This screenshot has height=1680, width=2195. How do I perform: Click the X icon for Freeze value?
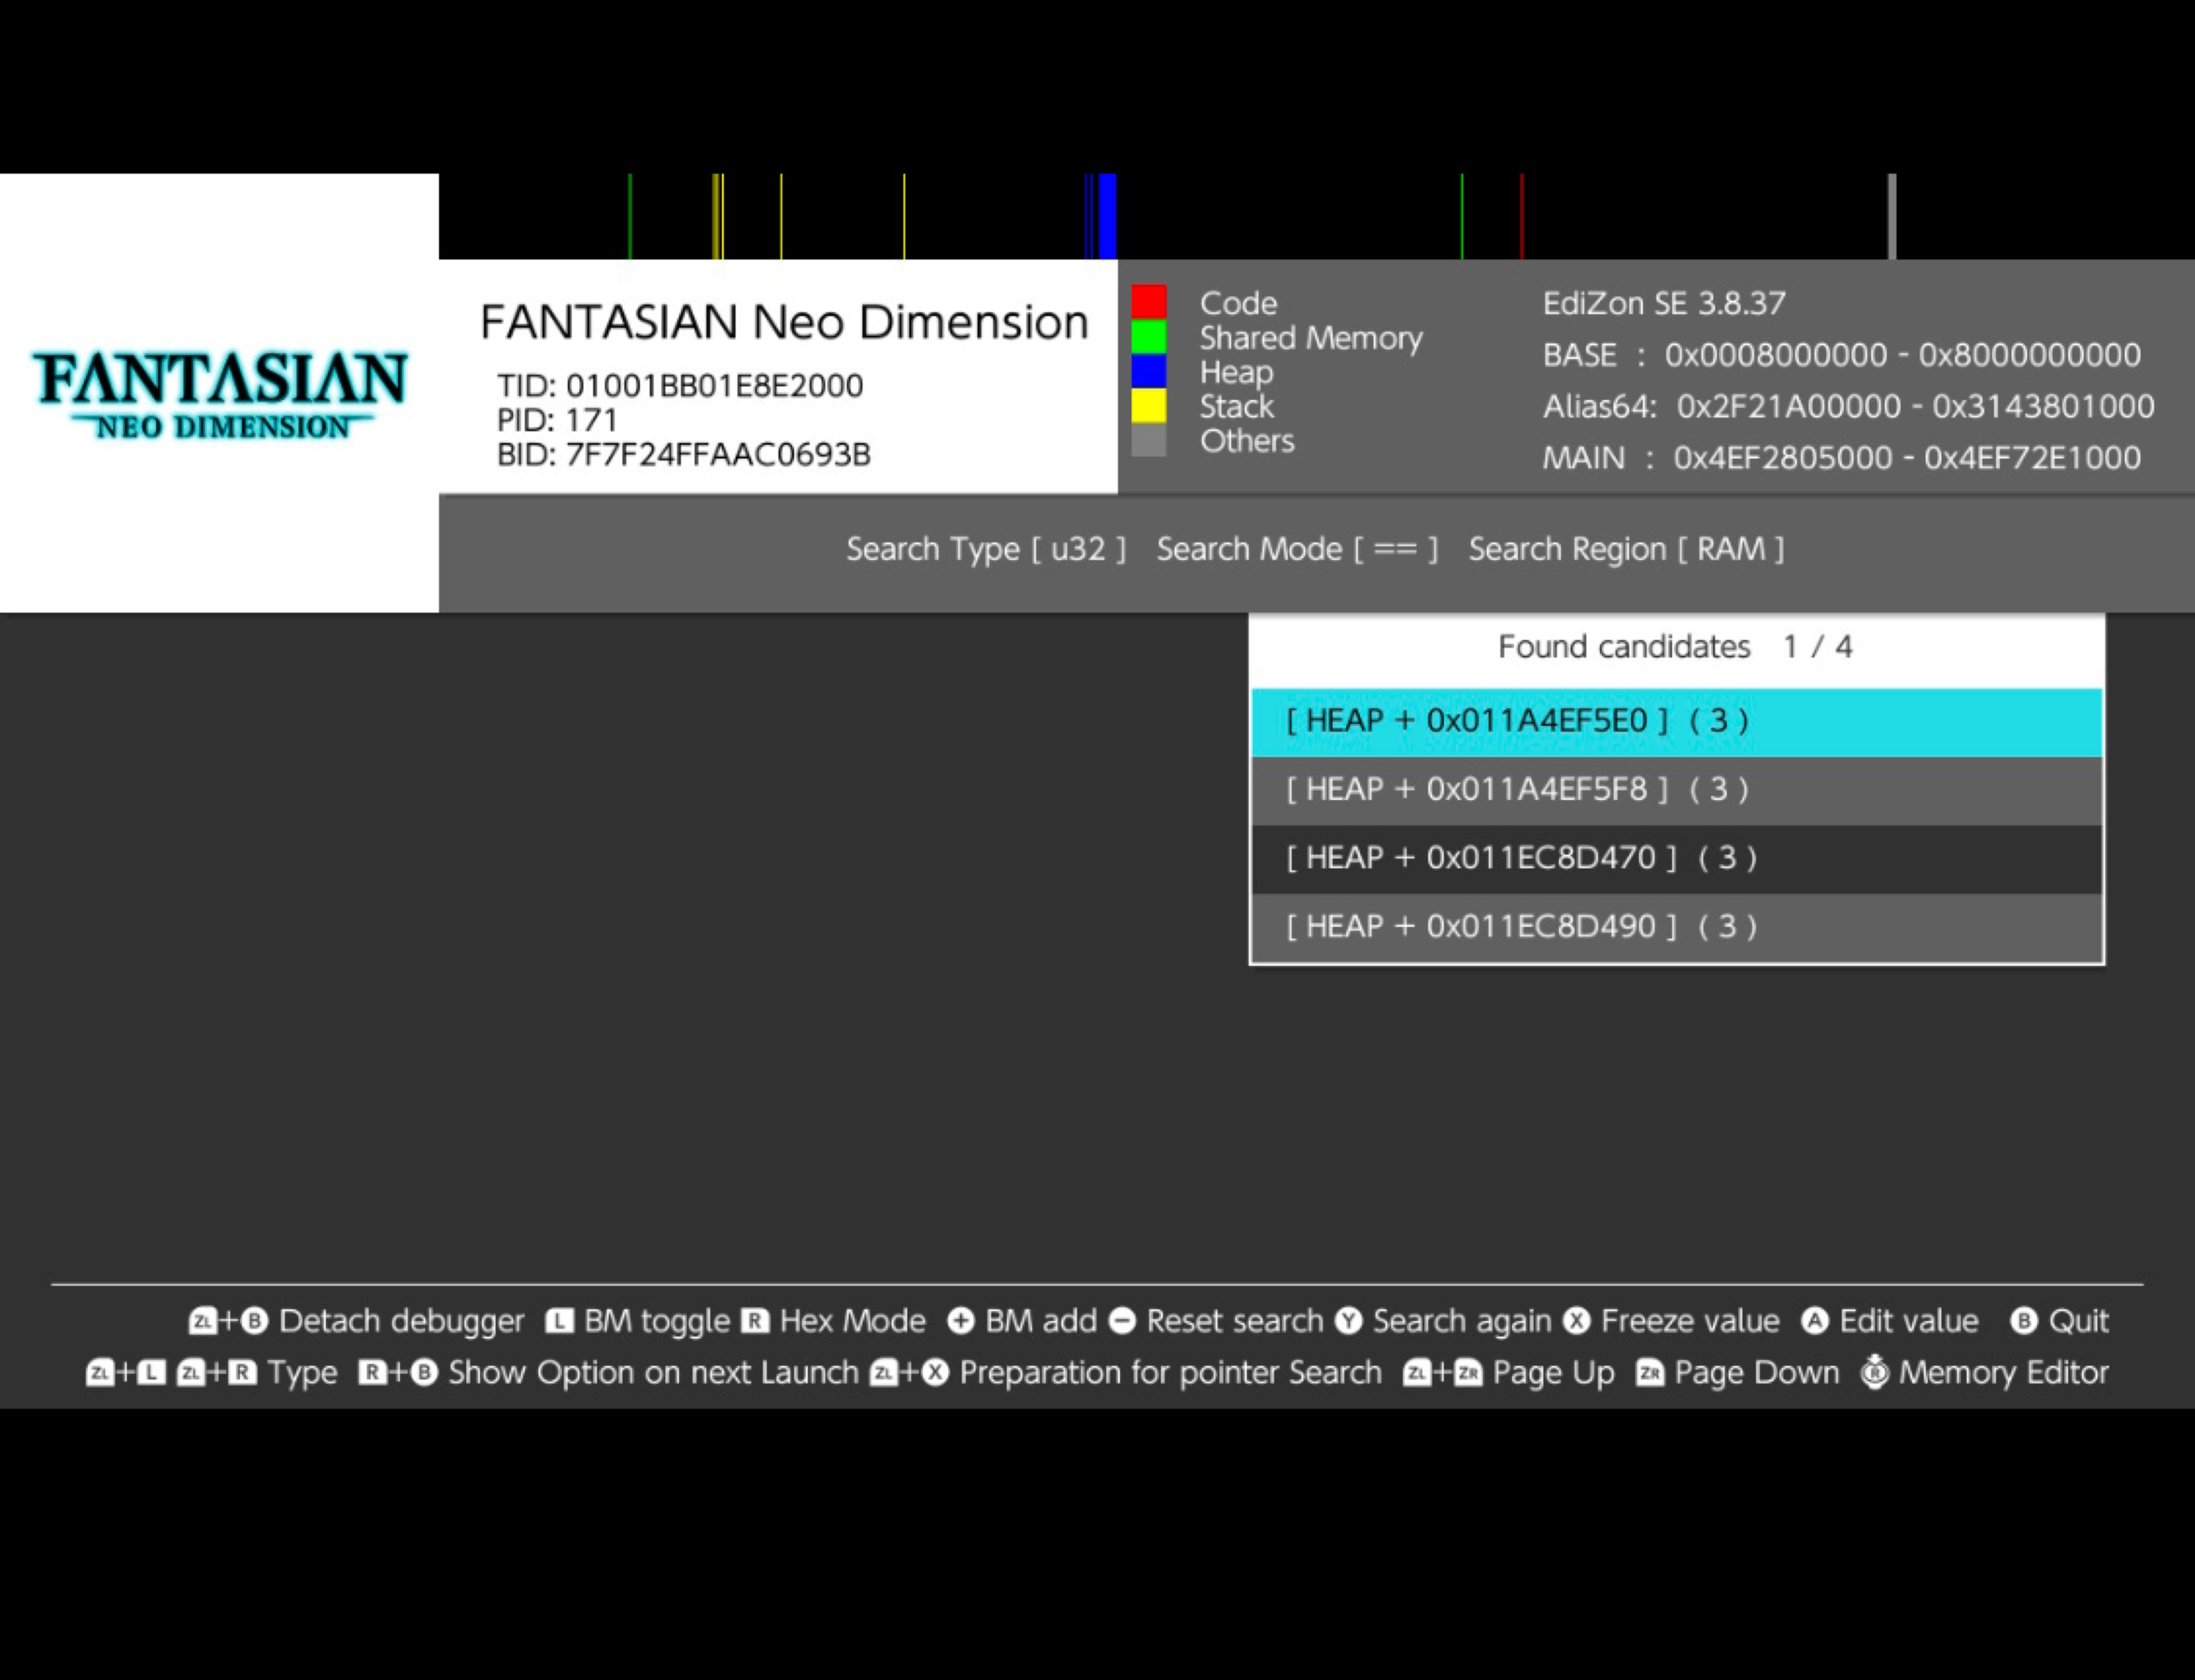pos(1577,1322)
